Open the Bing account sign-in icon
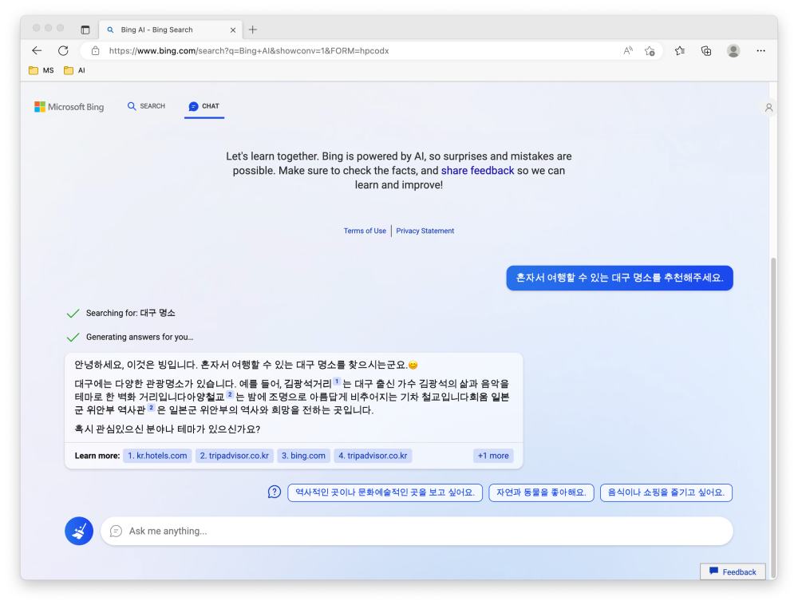798x605 pixels. (768, 108)
